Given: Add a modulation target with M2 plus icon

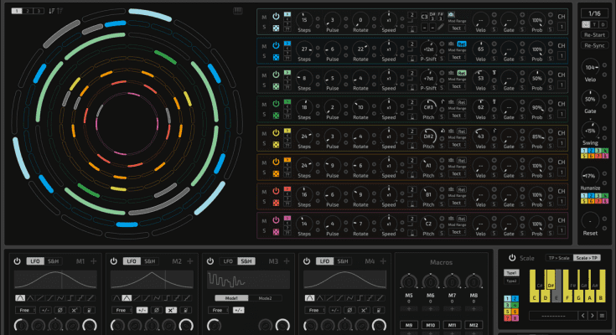Looking at the screenshot, I should coord(190,261).
